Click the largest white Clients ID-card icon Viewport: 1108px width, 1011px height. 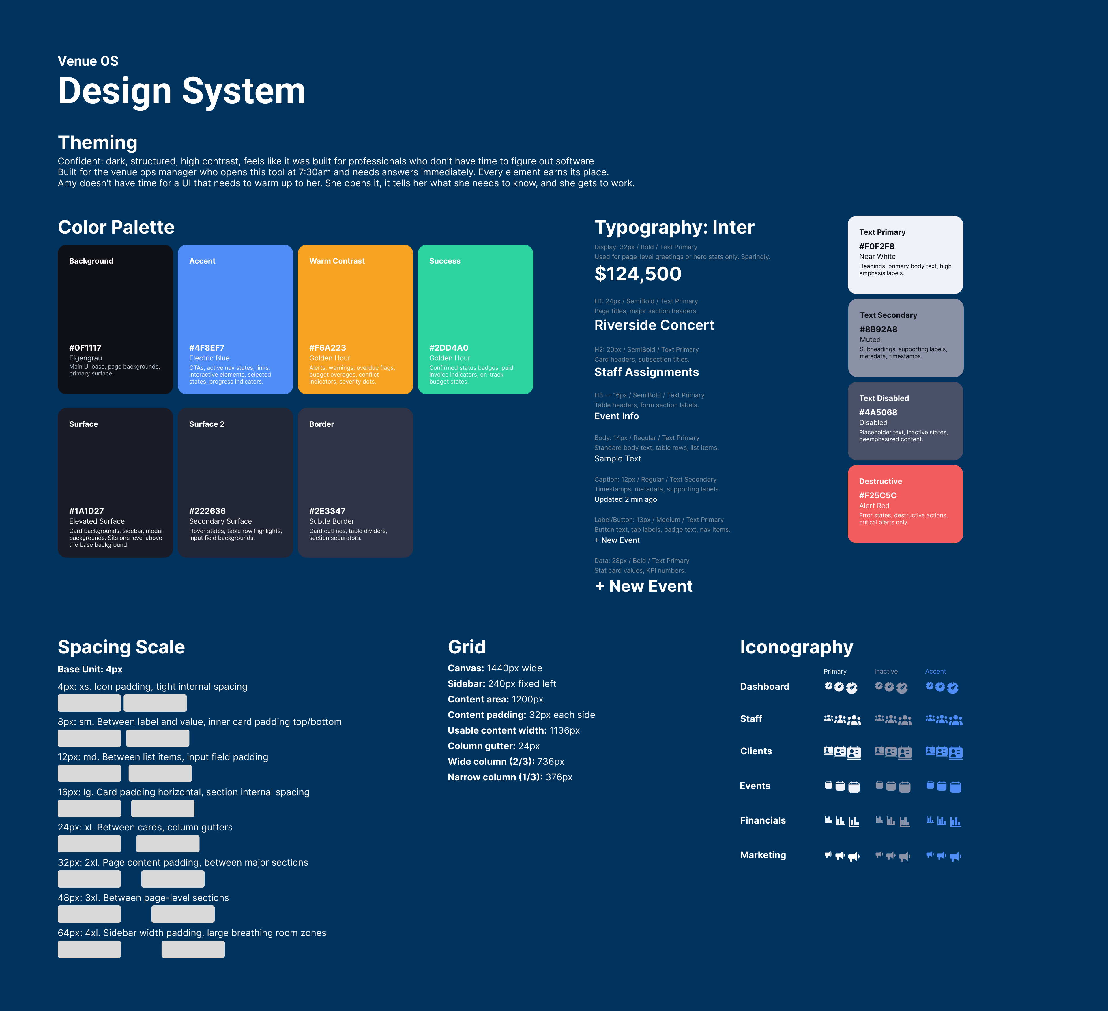pos(854,752)
